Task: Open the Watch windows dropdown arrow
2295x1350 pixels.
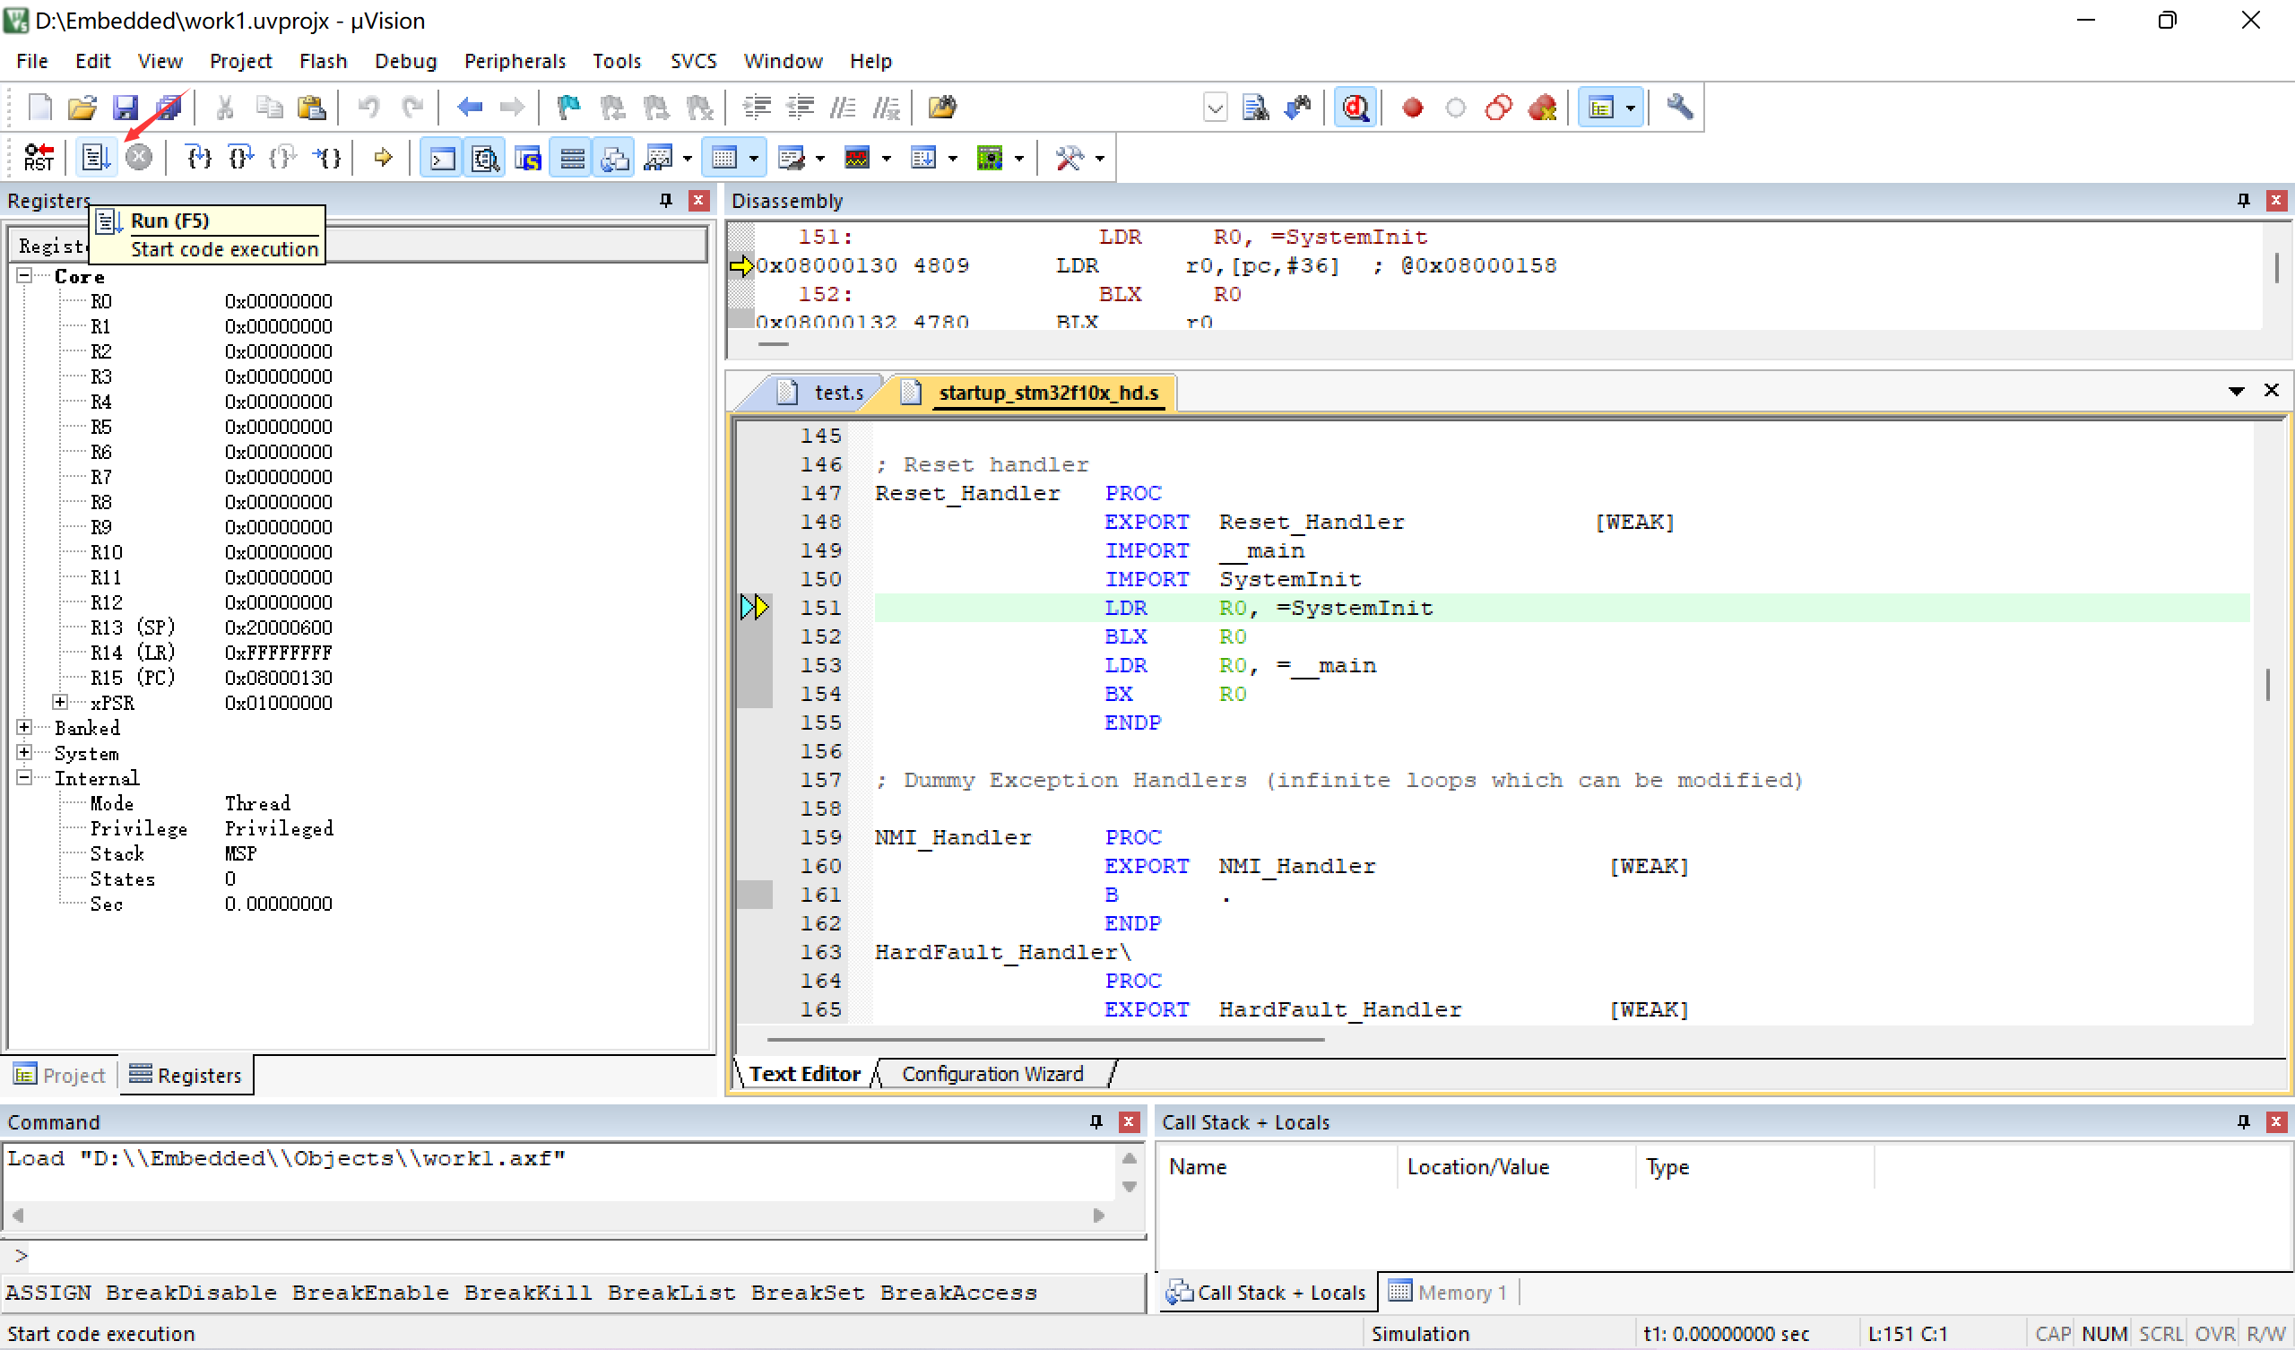Action: click(688, 159)
